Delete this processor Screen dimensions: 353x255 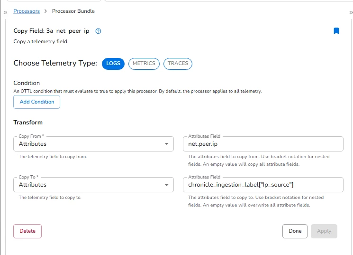click(27, 231)
